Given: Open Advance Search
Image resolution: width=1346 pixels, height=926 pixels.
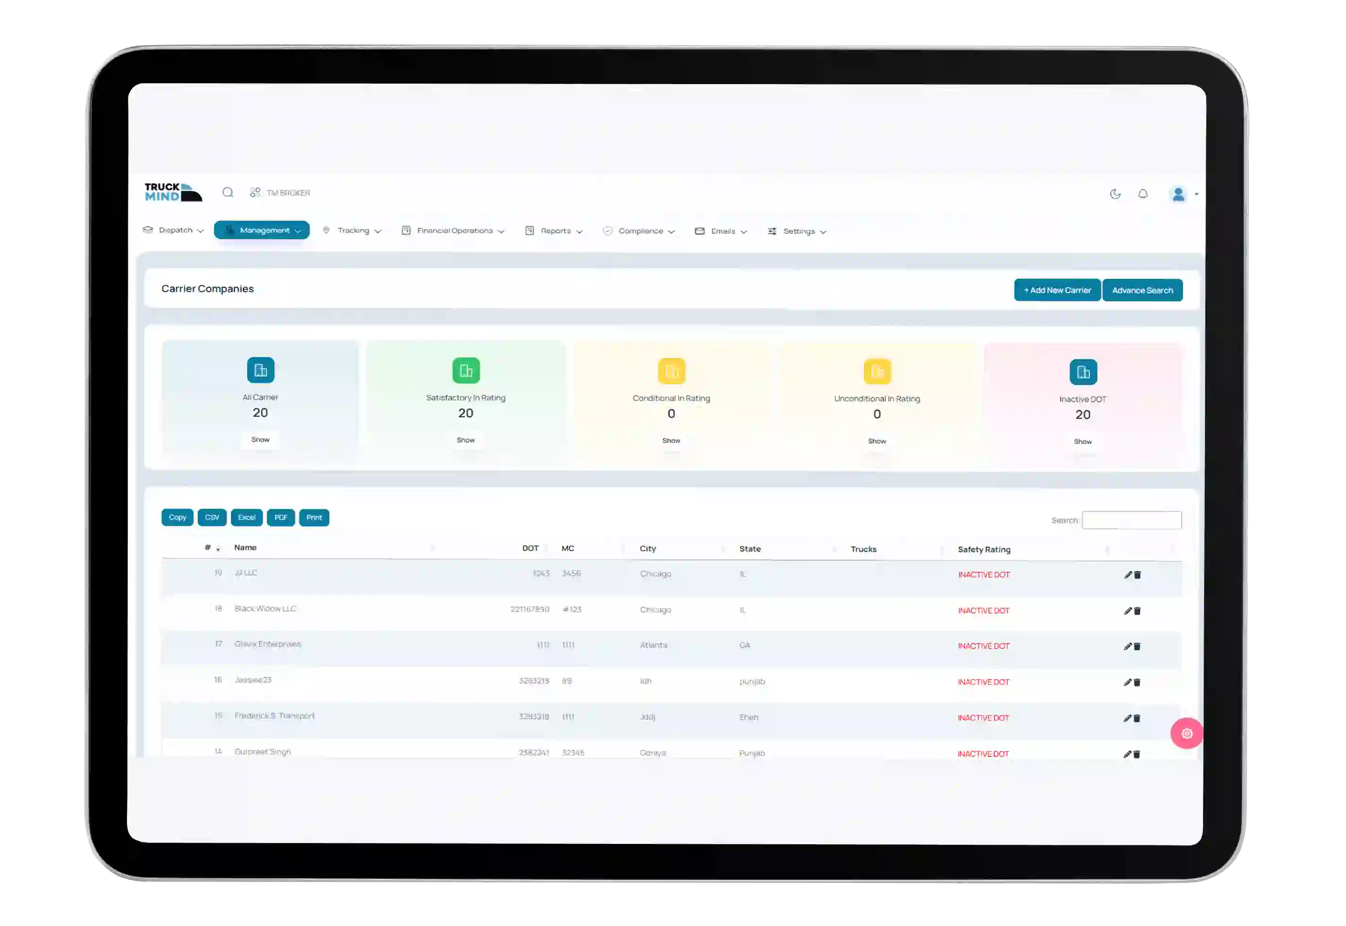Looking at the screenshot, I should [1143, 289].
